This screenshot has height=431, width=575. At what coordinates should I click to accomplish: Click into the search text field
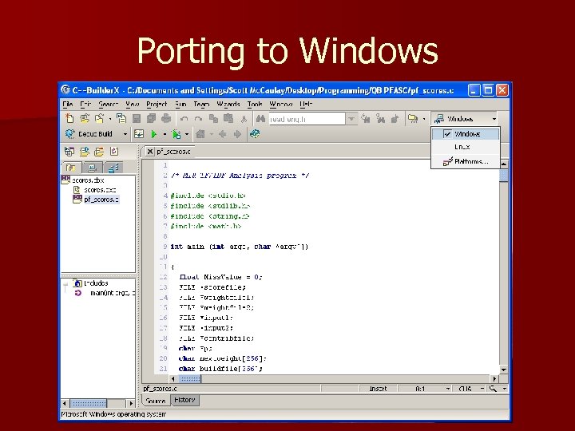tap(307, 119)
